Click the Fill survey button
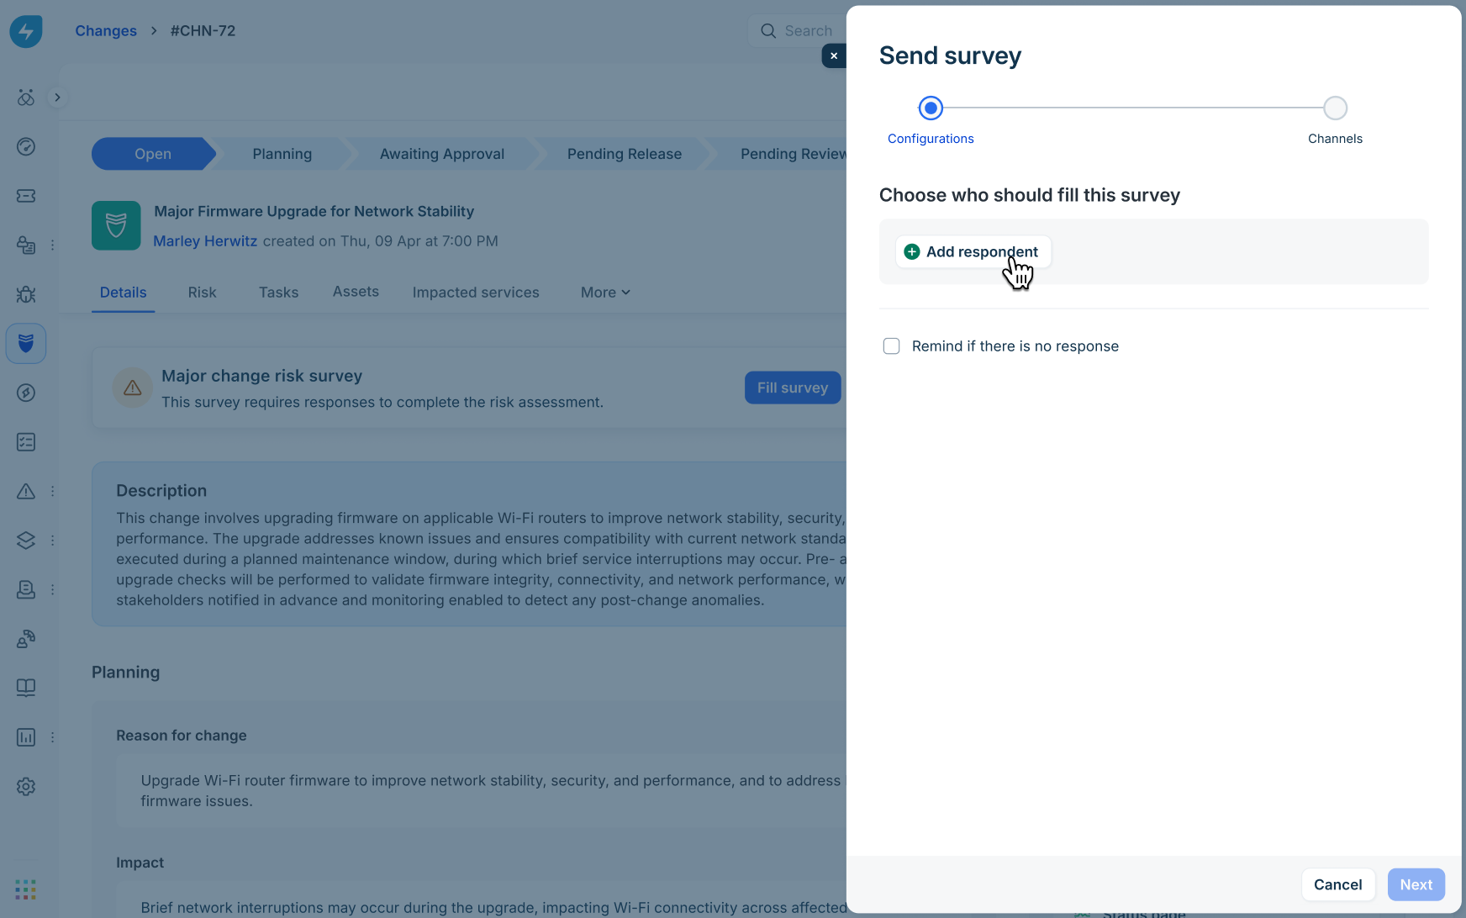 [x=793, y=388]
